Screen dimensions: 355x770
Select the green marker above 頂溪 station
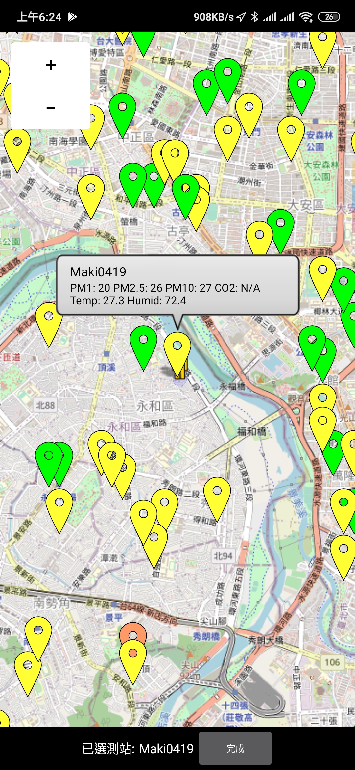click(x=143, y=343)
